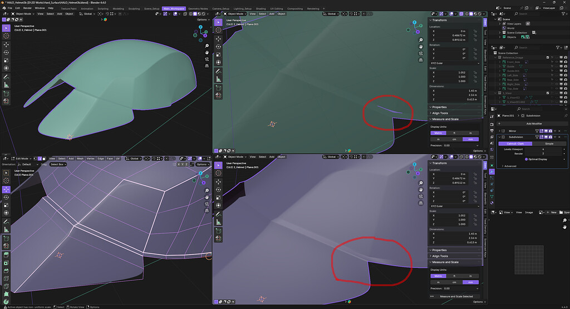Toggle 1_Visor collection exclude checkbox

click(x=548, y=93)
